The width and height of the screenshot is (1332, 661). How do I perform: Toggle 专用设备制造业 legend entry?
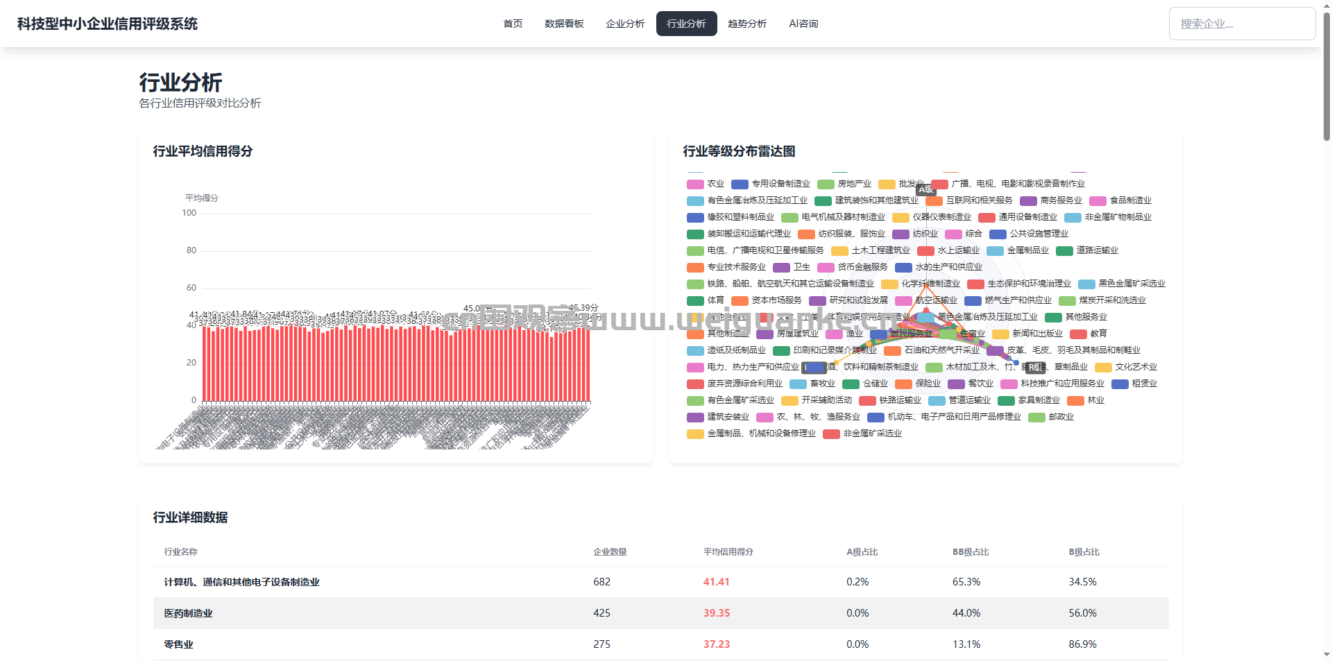click(x=771, y=184)
